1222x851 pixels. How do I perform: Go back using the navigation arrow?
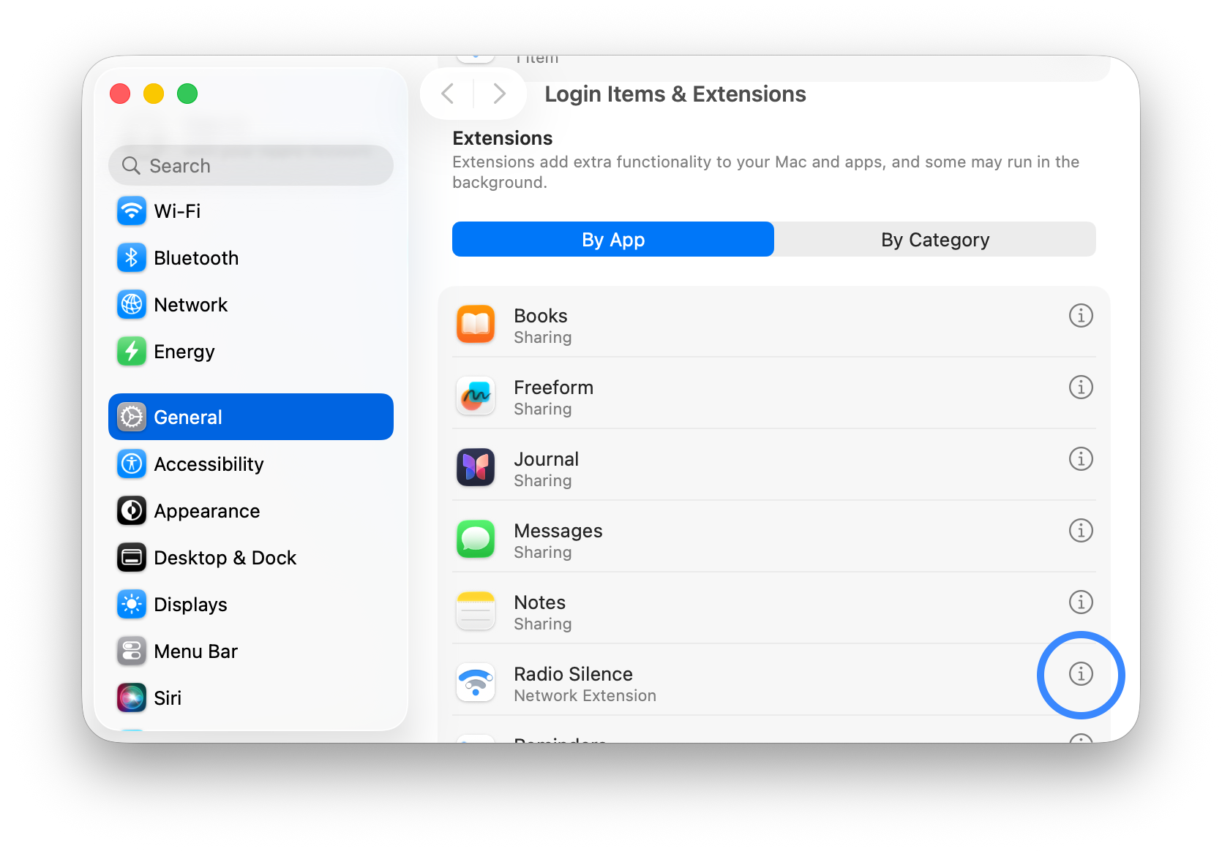(448, 94)
